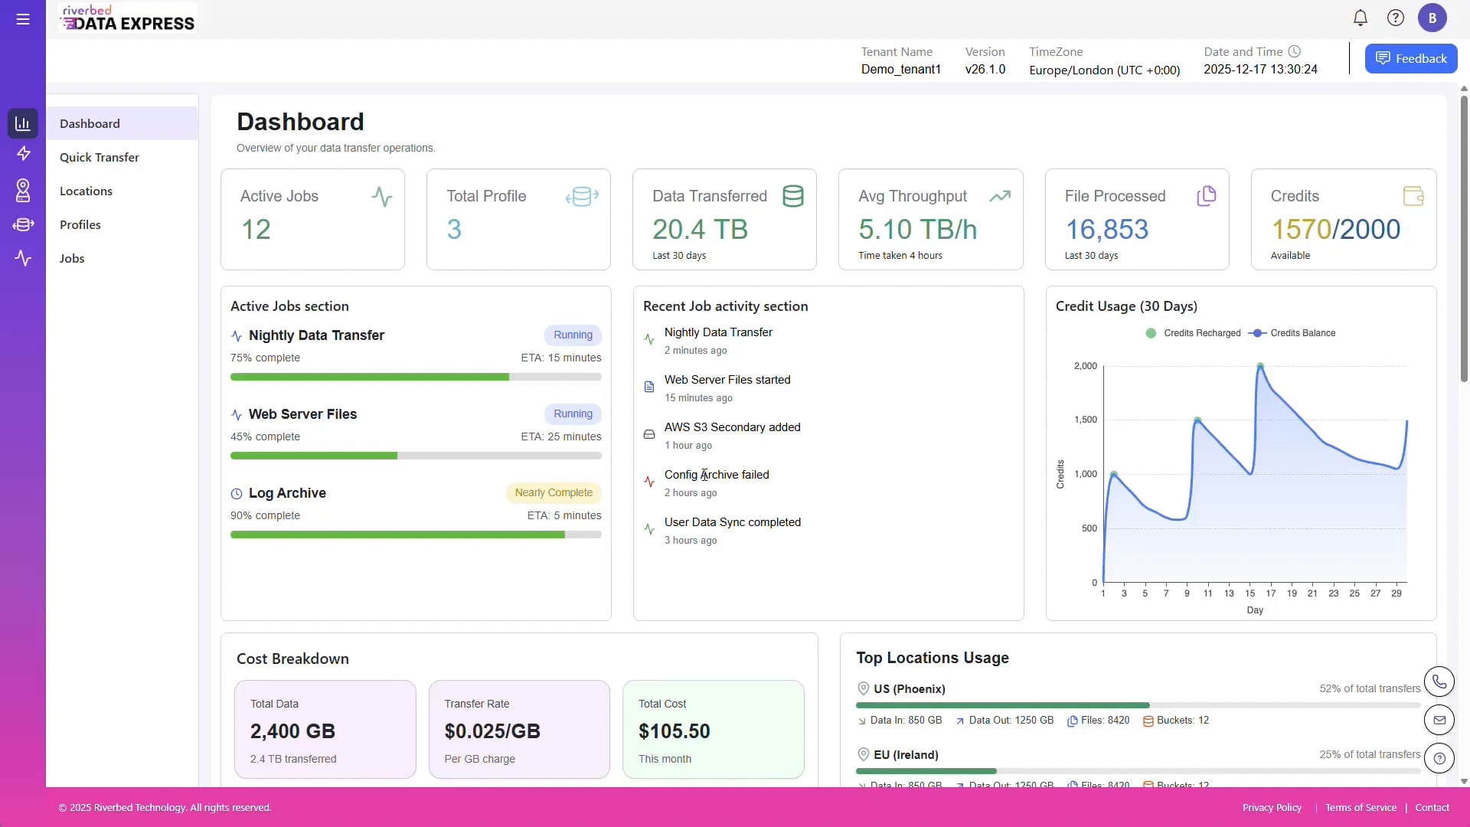
Task: Click the floating phone contact icon
Action: point(1439,682)
